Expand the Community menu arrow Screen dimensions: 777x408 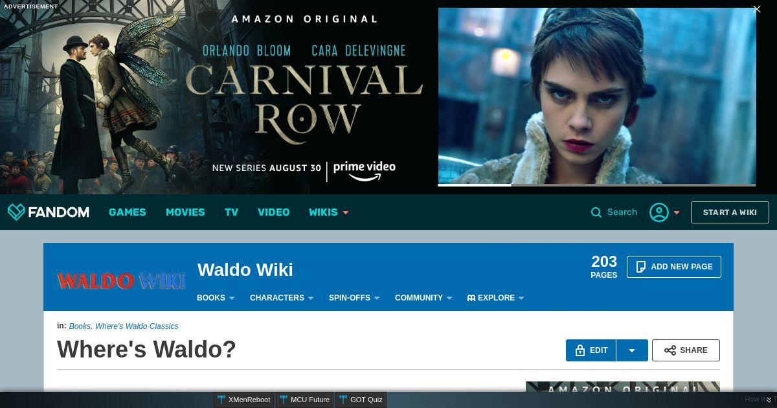449,299
